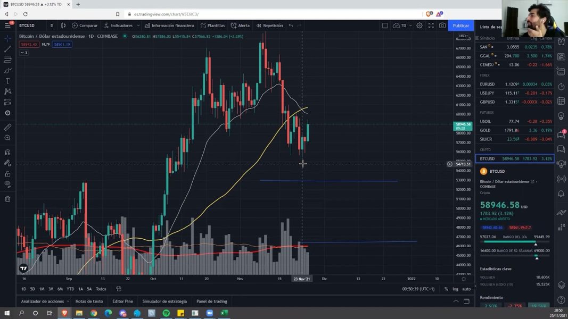Open Información financiera
The height and width of the screenshot is (319, 568).
[169, 26]
